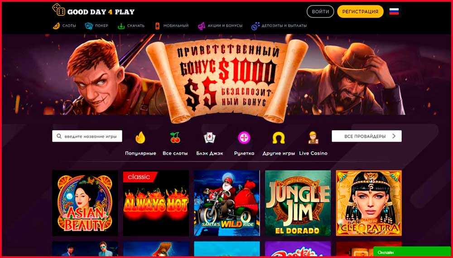Open the Asian Beauty game thumbnail
Screen dimensions: 453x258
point(85,203)
